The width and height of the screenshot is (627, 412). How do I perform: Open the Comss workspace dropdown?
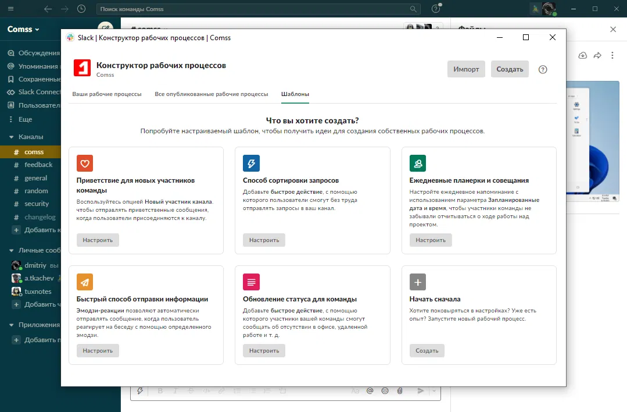[x=23, y=29]
